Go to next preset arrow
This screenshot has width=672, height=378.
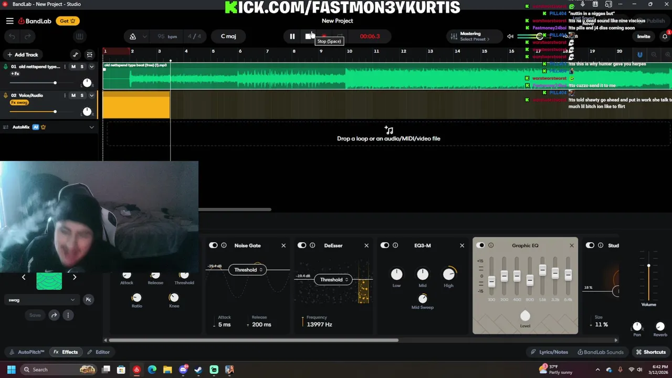75,277
